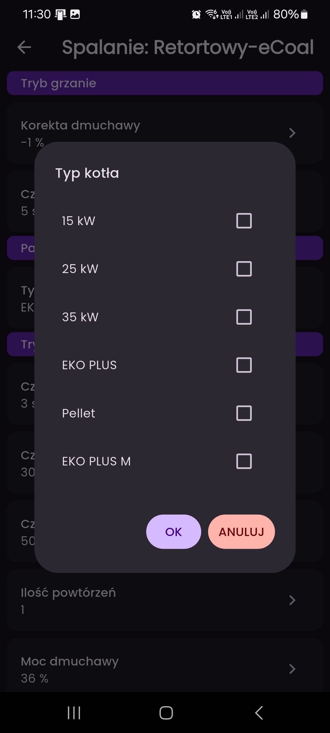This screenshot has height=733, width=330.
Task: Tick the EKO PLUS checkbox
Action: tap(244, 365)
